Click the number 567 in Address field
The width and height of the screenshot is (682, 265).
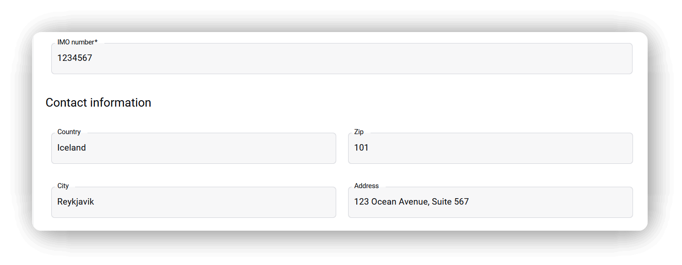[462, 202]
